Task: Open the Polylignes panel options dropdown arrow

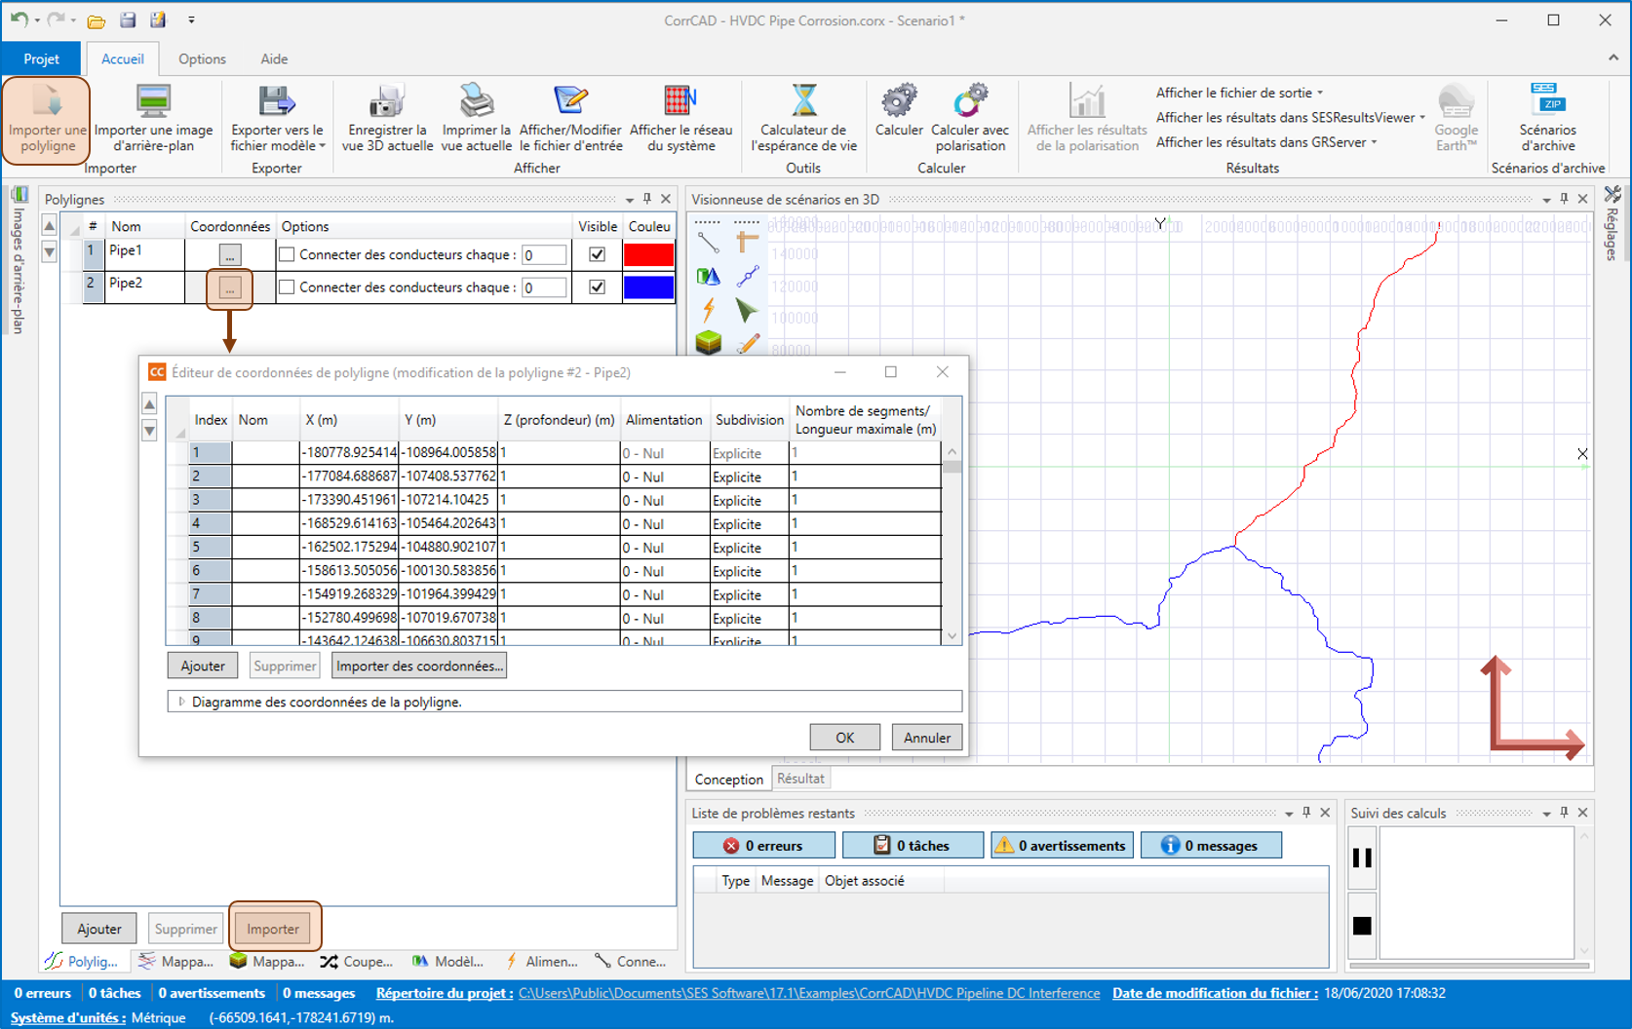Action: pyautogui.click(x=630, y=200)
